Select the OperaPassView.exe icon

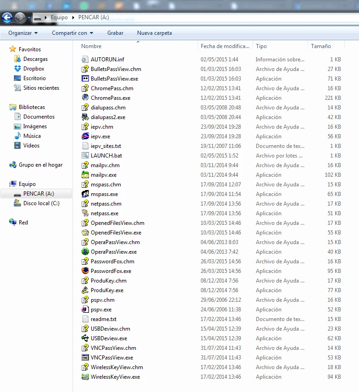click(x=85, y=251)
